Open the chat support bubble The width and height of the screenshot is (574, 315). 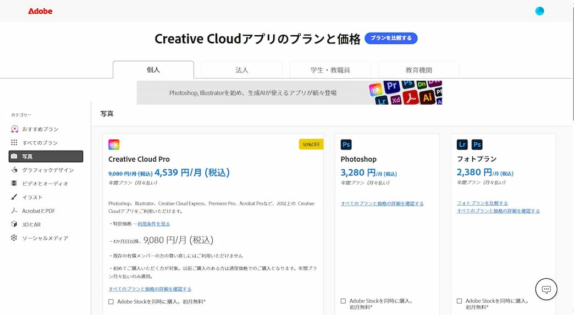(x=546, y=289)
